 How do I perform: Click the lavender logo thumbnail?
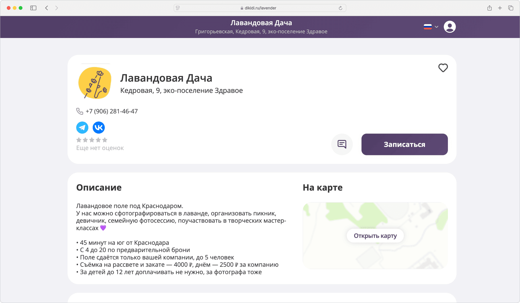[95, 83]
